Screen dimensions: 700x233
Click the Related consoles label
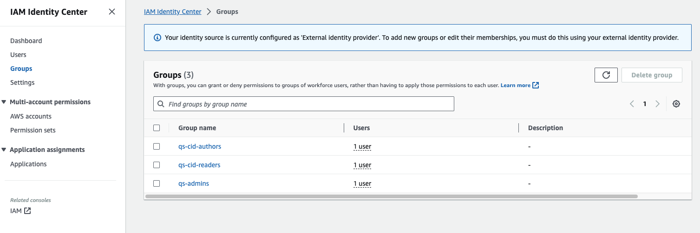click(31, 200)
